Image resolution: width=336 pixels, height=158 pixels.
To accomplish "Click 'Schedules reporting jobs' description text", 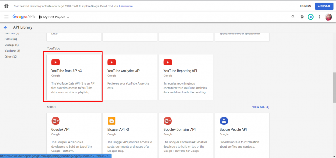I will pos(185,88).
